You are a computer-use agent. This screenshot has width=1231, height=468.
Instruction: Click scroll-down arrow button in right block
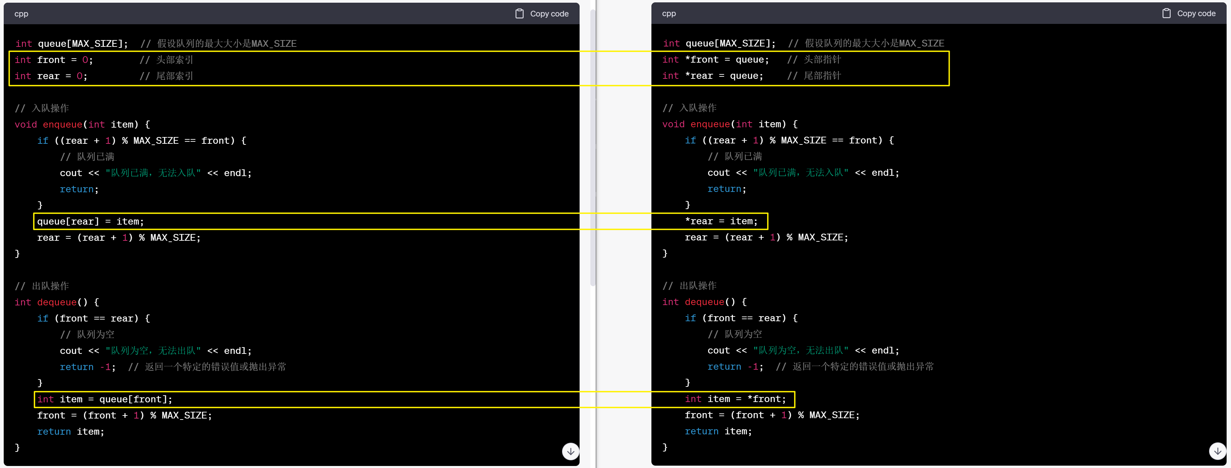1218,451
